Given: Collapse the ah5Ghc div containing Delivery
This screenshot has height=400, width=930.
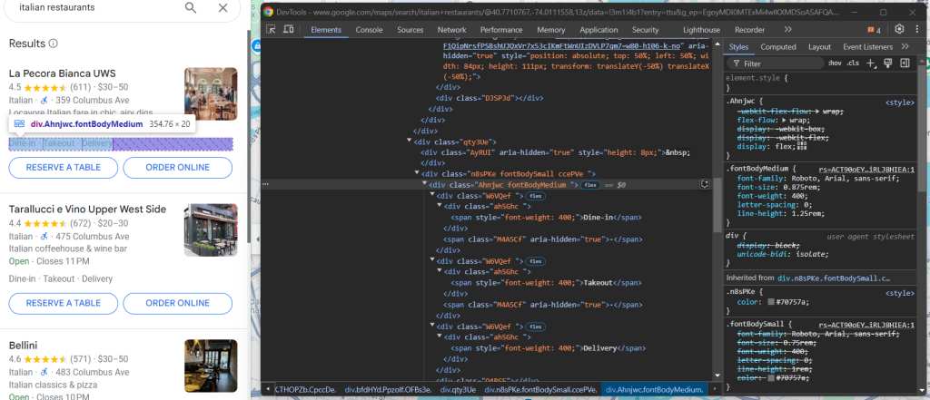Looking at the screenshot, I should click(x=440, y=337).
